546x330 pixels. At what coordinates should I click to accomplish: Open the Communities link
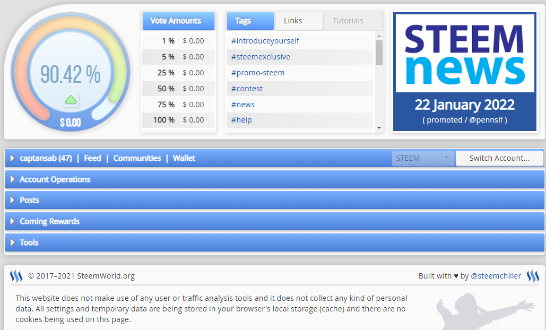(x=137, y=159)
